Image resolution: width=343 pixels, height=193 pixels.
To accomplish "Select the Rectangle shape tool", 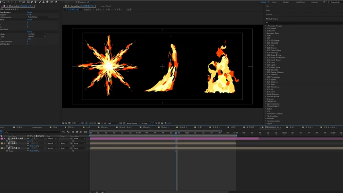I will pyautogui.click(x=28, y=2).
